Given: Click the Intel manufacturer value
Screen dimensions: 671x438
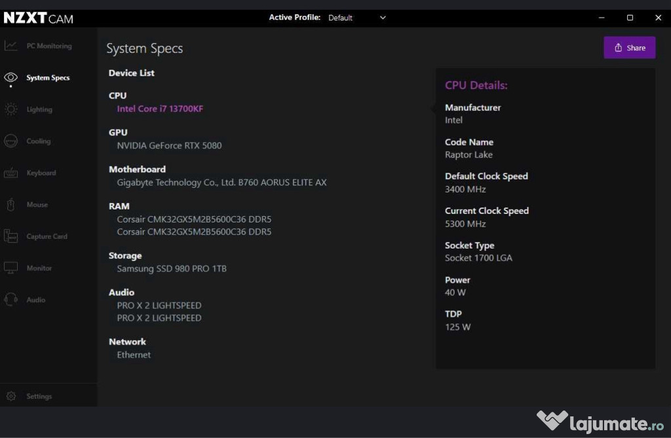Looking at the screenshot, I should [x=453, y=120].
